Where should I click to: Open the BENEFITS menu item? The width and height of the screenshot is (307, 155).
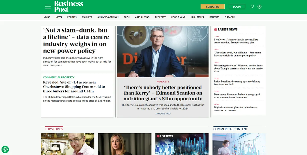(x=214, y=17)
